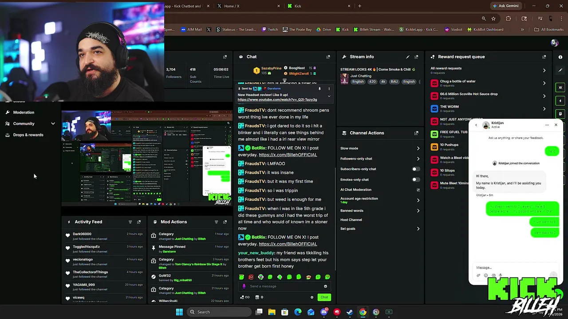Click Send a message chat input
Image resolution: width=568 pixels, height=319 pixels.
pyautogui.click(x=284, y=286)
